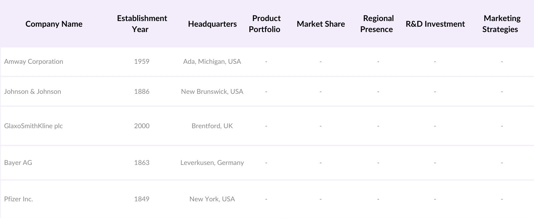Viewport: 534px width, 218px height.
Task: Select the Headquarters column header
Action: [212, 24]
